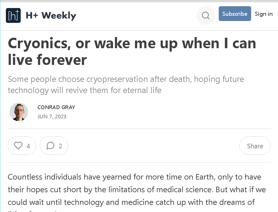Screen dimensions: 278x212
Task: Click the subtitle word "cryopreservation"
Action: (x=117, y=79)
